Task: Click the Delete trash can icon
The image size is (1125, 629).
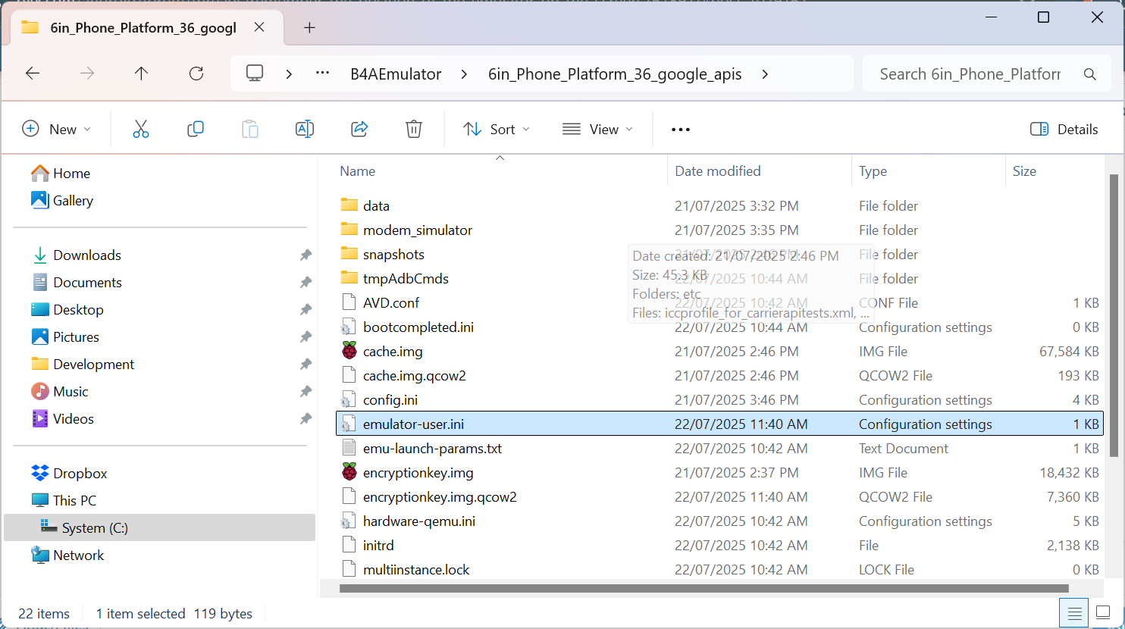Action: (x=414, y=129)
